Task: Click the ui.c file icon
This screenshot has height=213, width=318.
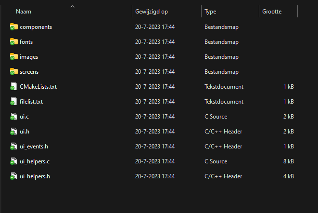Action: click(13, 117)
